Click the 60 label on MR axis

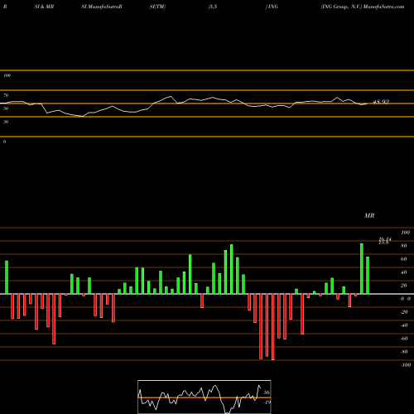(x=404, y=259)
